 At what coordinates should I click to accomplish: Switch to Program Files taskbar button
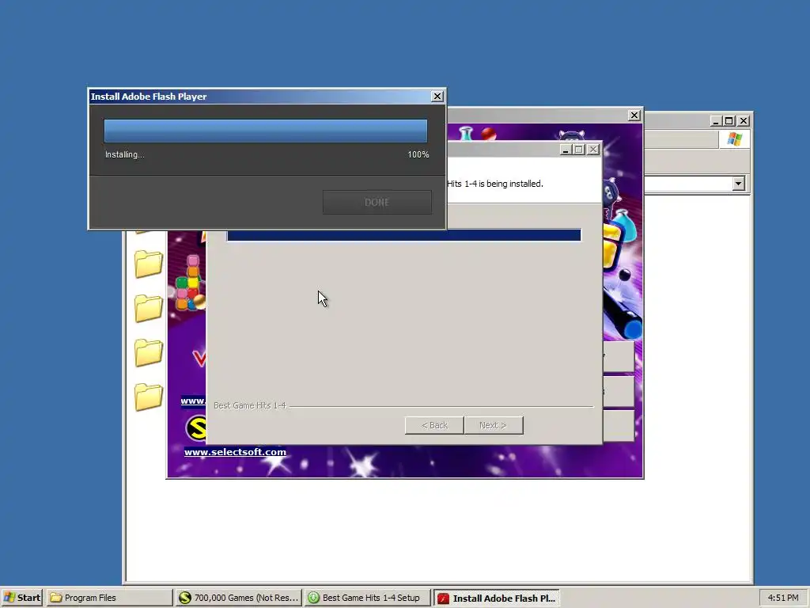(x=109, y=598)
